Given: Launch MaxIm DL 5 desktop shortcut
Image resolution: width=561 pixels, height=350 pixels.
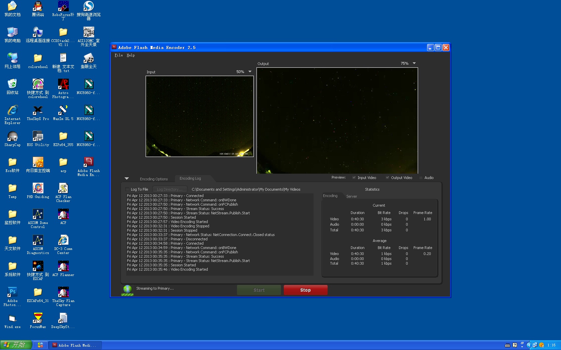Looking at the screenshot, I should coord(63,113).
